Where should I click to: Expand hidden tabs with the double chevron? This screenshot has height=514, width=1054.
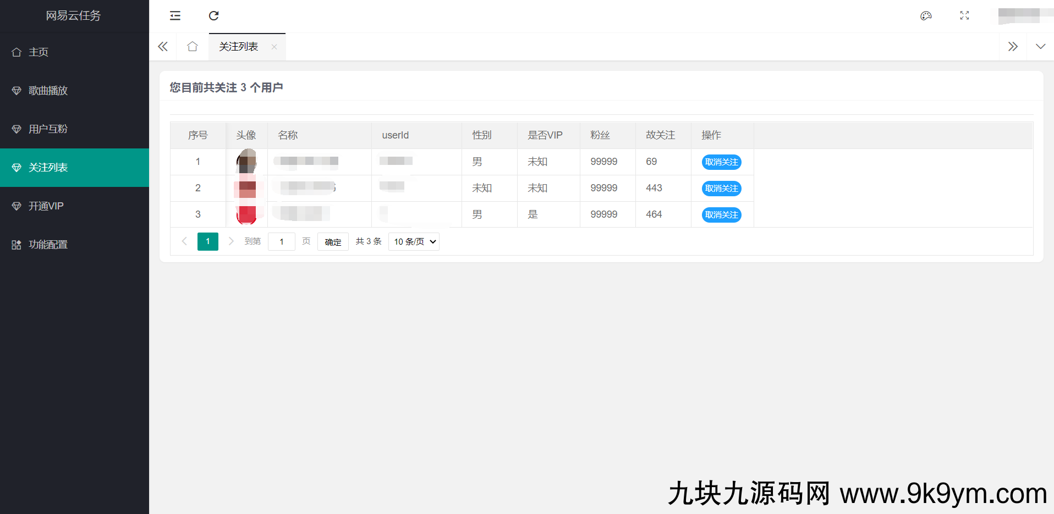click(x=1013, y=47)
